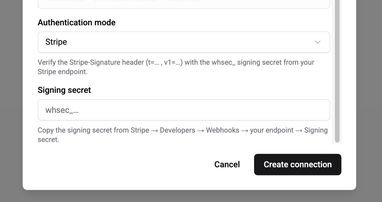This screenshot has width=382, height=202.
Task: Click the Signing secret heading
Action: click(x=64, y=90)
